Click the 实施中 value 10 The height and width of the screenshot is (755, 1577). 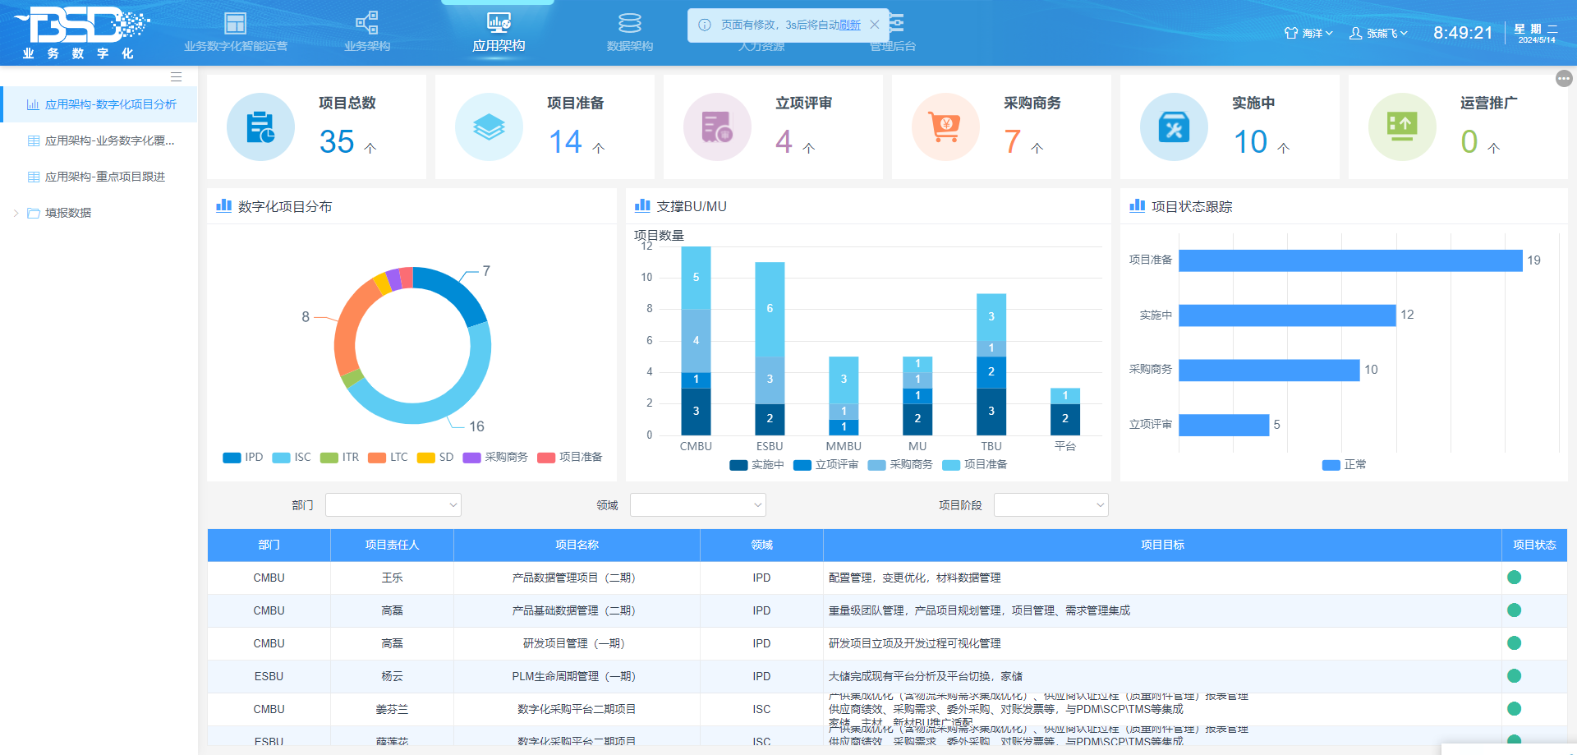point(1250,142)
